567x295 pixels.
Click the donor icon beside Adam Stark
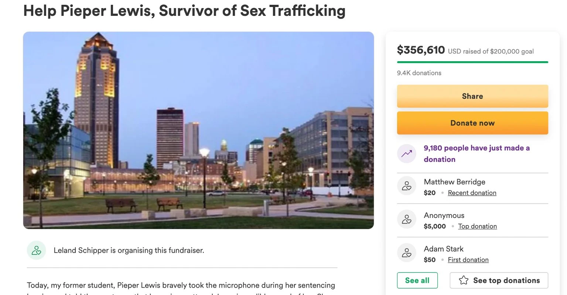point(406,253)
